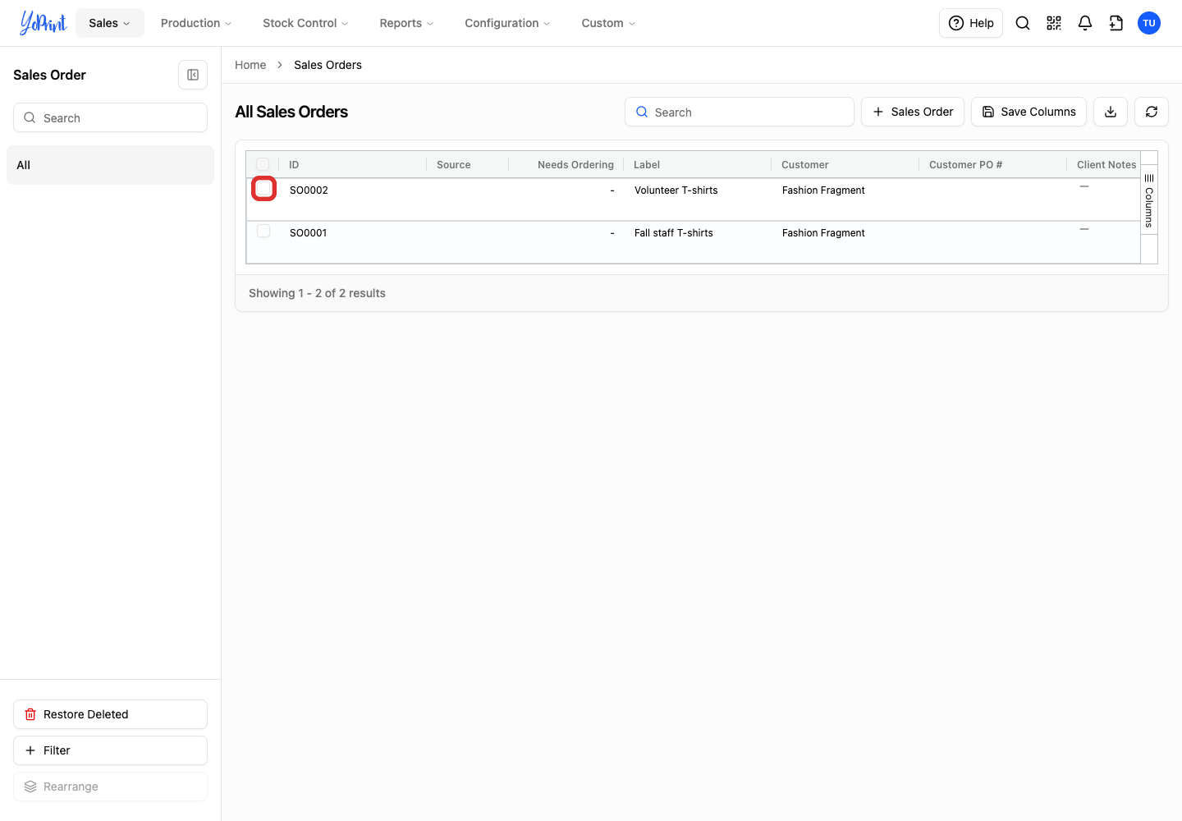
Task: Expand the Stock Control menu
Action: coord(305,23)
